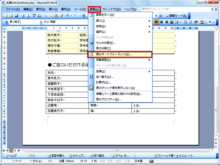
Task: Open the zoom dropdown arrow beside Help icon
Action: [x=156, y=16]
